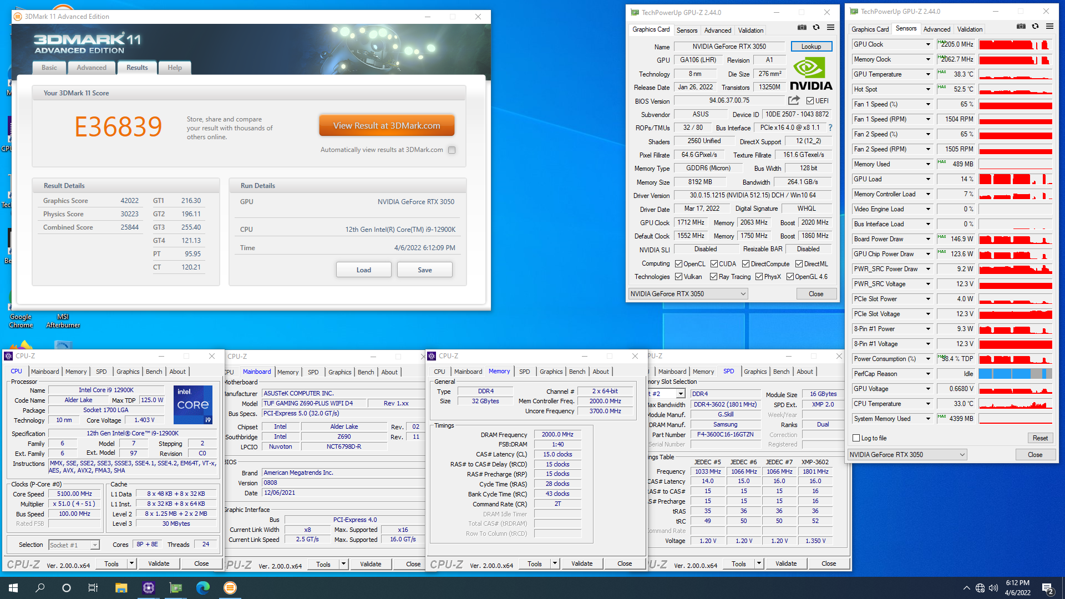Switch to Basic tab in 3DMark 11

49,68
